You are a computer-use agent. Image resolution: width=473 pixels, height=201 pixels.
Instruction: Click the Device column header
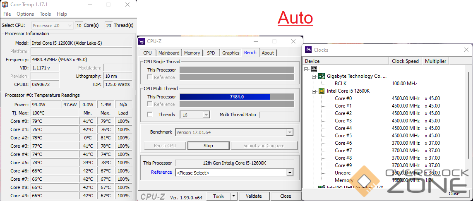(346, 61)
